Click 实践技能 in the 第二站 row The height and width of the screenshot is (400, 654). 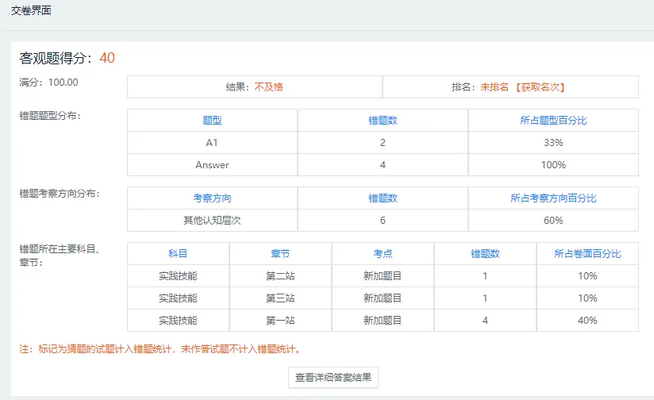click(x=178, y=275)
